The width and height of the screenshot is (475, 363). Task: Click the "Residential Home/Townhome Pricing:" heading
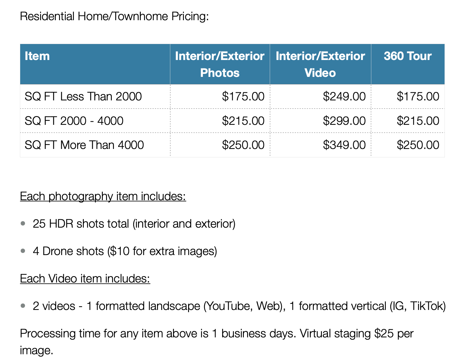click(x=114, y=16)
